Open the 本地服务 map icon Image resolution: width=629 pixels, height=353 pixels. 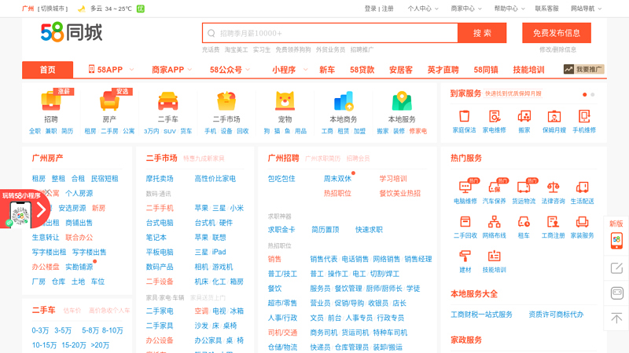click(402, 101)
